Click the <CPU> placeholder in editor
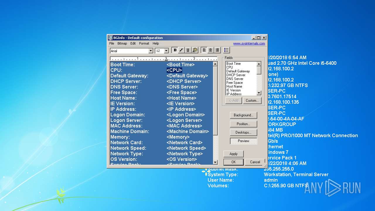375x211 pixels. 174,70
